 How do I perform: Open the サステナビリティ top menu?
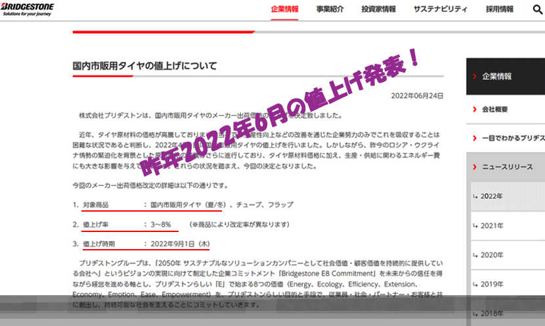[441, 9]
